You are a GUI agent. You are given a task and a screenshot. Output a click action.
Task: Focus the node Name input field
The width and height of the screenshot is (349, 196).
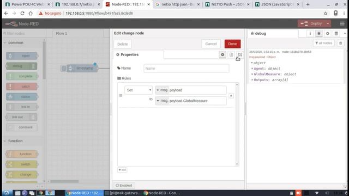186,68
